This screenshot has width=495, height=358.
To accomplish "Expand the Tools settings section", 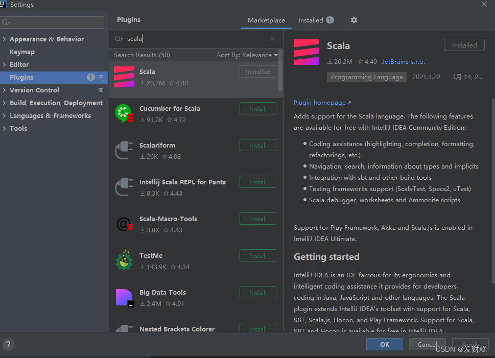I will tap(4, 129).
